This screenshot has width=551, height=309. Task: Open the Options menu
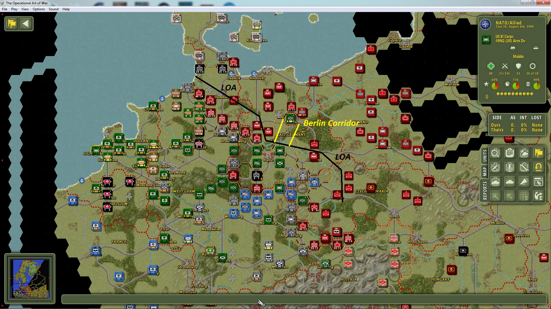pos(39,9)
